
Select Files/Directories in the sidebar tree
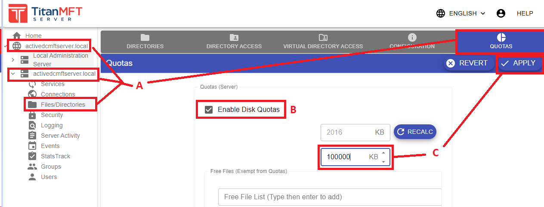[x=62, y=105]
